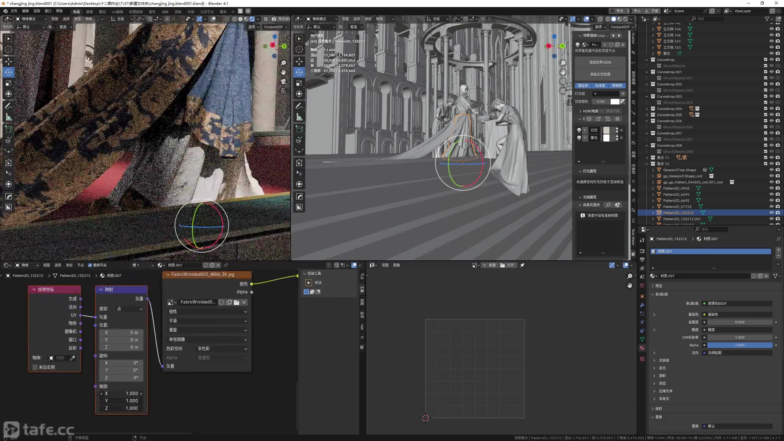The image size is (784, 441).
Task: Open the Material properties tab icon
Action: 642,348
